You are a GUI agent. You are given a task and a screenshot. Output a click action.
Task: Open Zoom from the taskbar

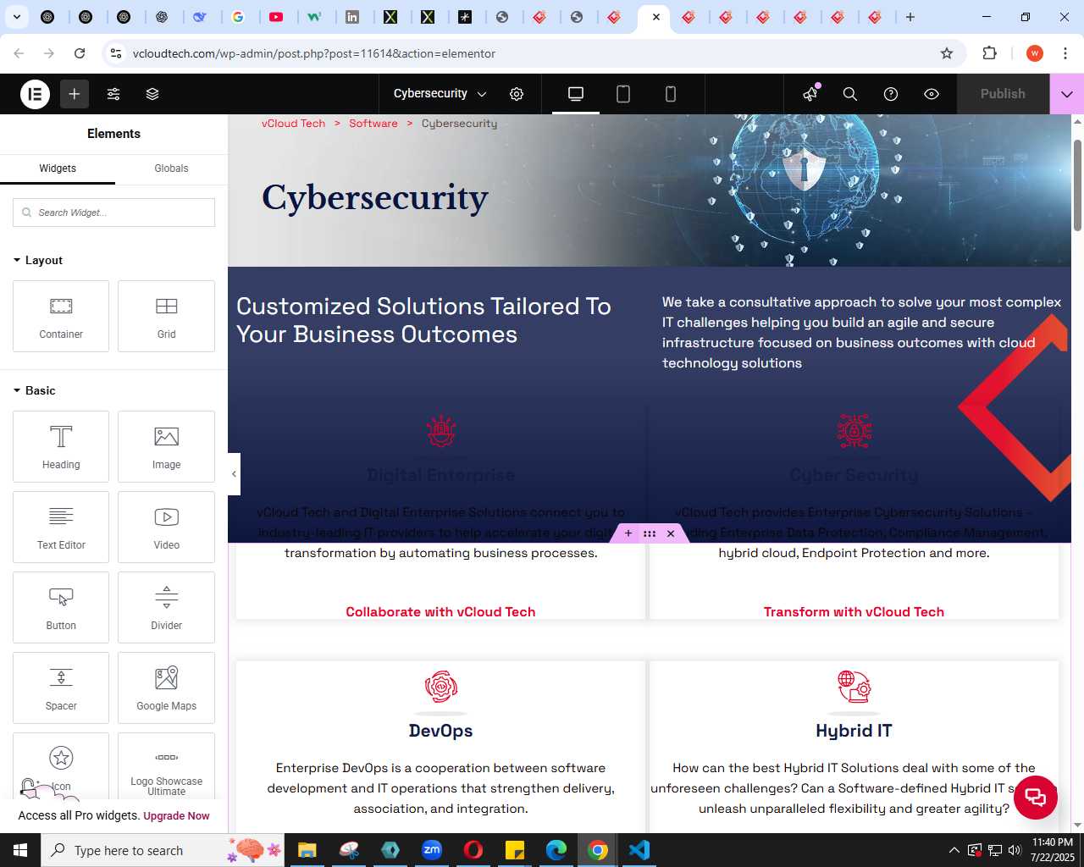[432, 850]
